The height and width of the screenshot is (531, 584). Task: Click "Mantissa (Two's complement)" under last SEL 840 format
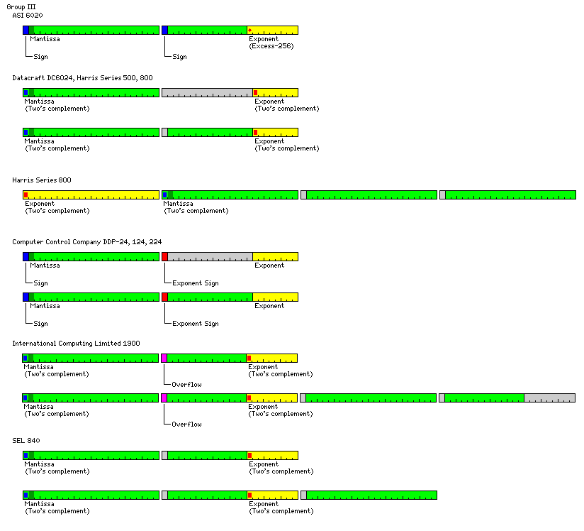[x=57, y=508]
